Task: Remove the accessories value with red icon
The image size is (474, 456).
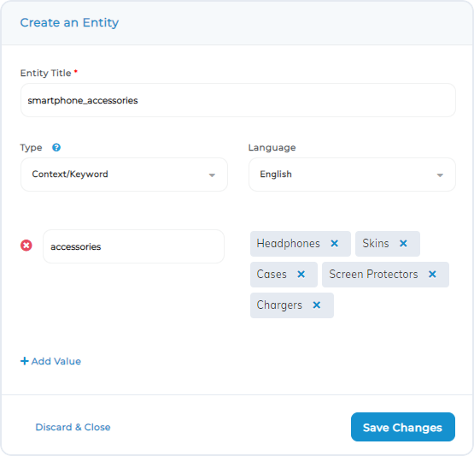Action: pos(26,246)
